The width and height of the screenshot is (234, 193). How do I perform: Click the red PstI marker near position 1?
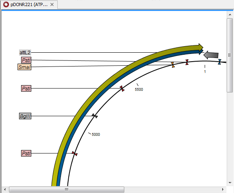187,62
